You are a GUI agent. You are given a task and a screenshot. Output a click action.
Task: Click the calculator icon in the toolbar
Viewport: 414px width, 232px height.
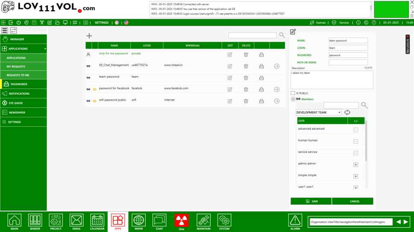point(34,23)
